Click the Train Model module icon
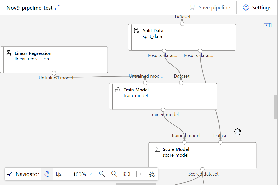Image resolution: width=278 pixels, height=185 pixels. (x=118, y=90)
